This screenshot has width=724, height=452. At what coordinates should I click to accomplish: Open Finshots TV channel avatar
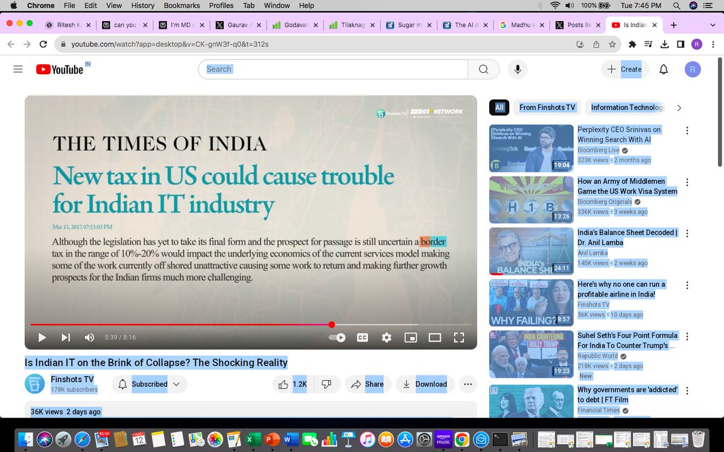point(34,384)
